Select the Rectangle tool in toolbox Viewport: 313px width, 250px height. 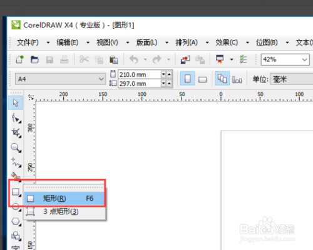[x=16, y=192]
